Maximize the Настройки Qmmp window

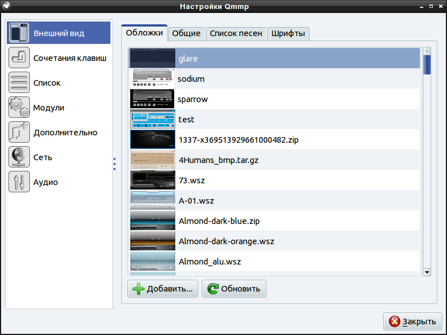[x=431, y=6]
